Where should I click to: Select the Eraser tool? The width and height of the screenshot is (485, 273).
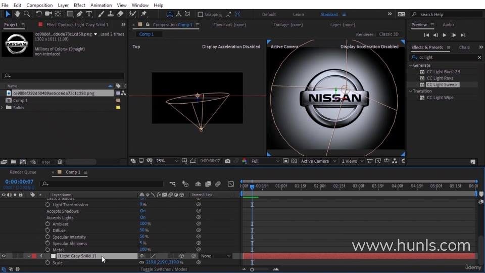pos(120,14)
